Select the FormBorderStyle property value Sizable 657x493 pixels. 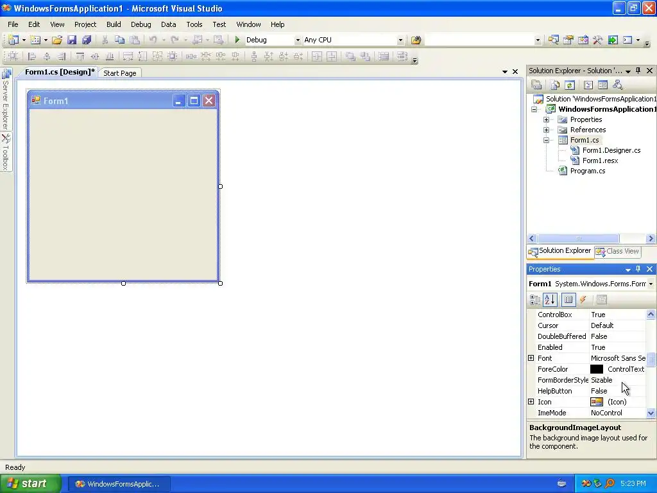(601, 380)
